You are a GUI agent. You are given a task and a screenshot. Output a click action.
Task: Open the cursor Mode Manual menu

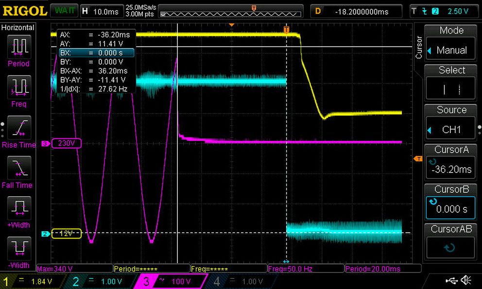tap(450, 43)
